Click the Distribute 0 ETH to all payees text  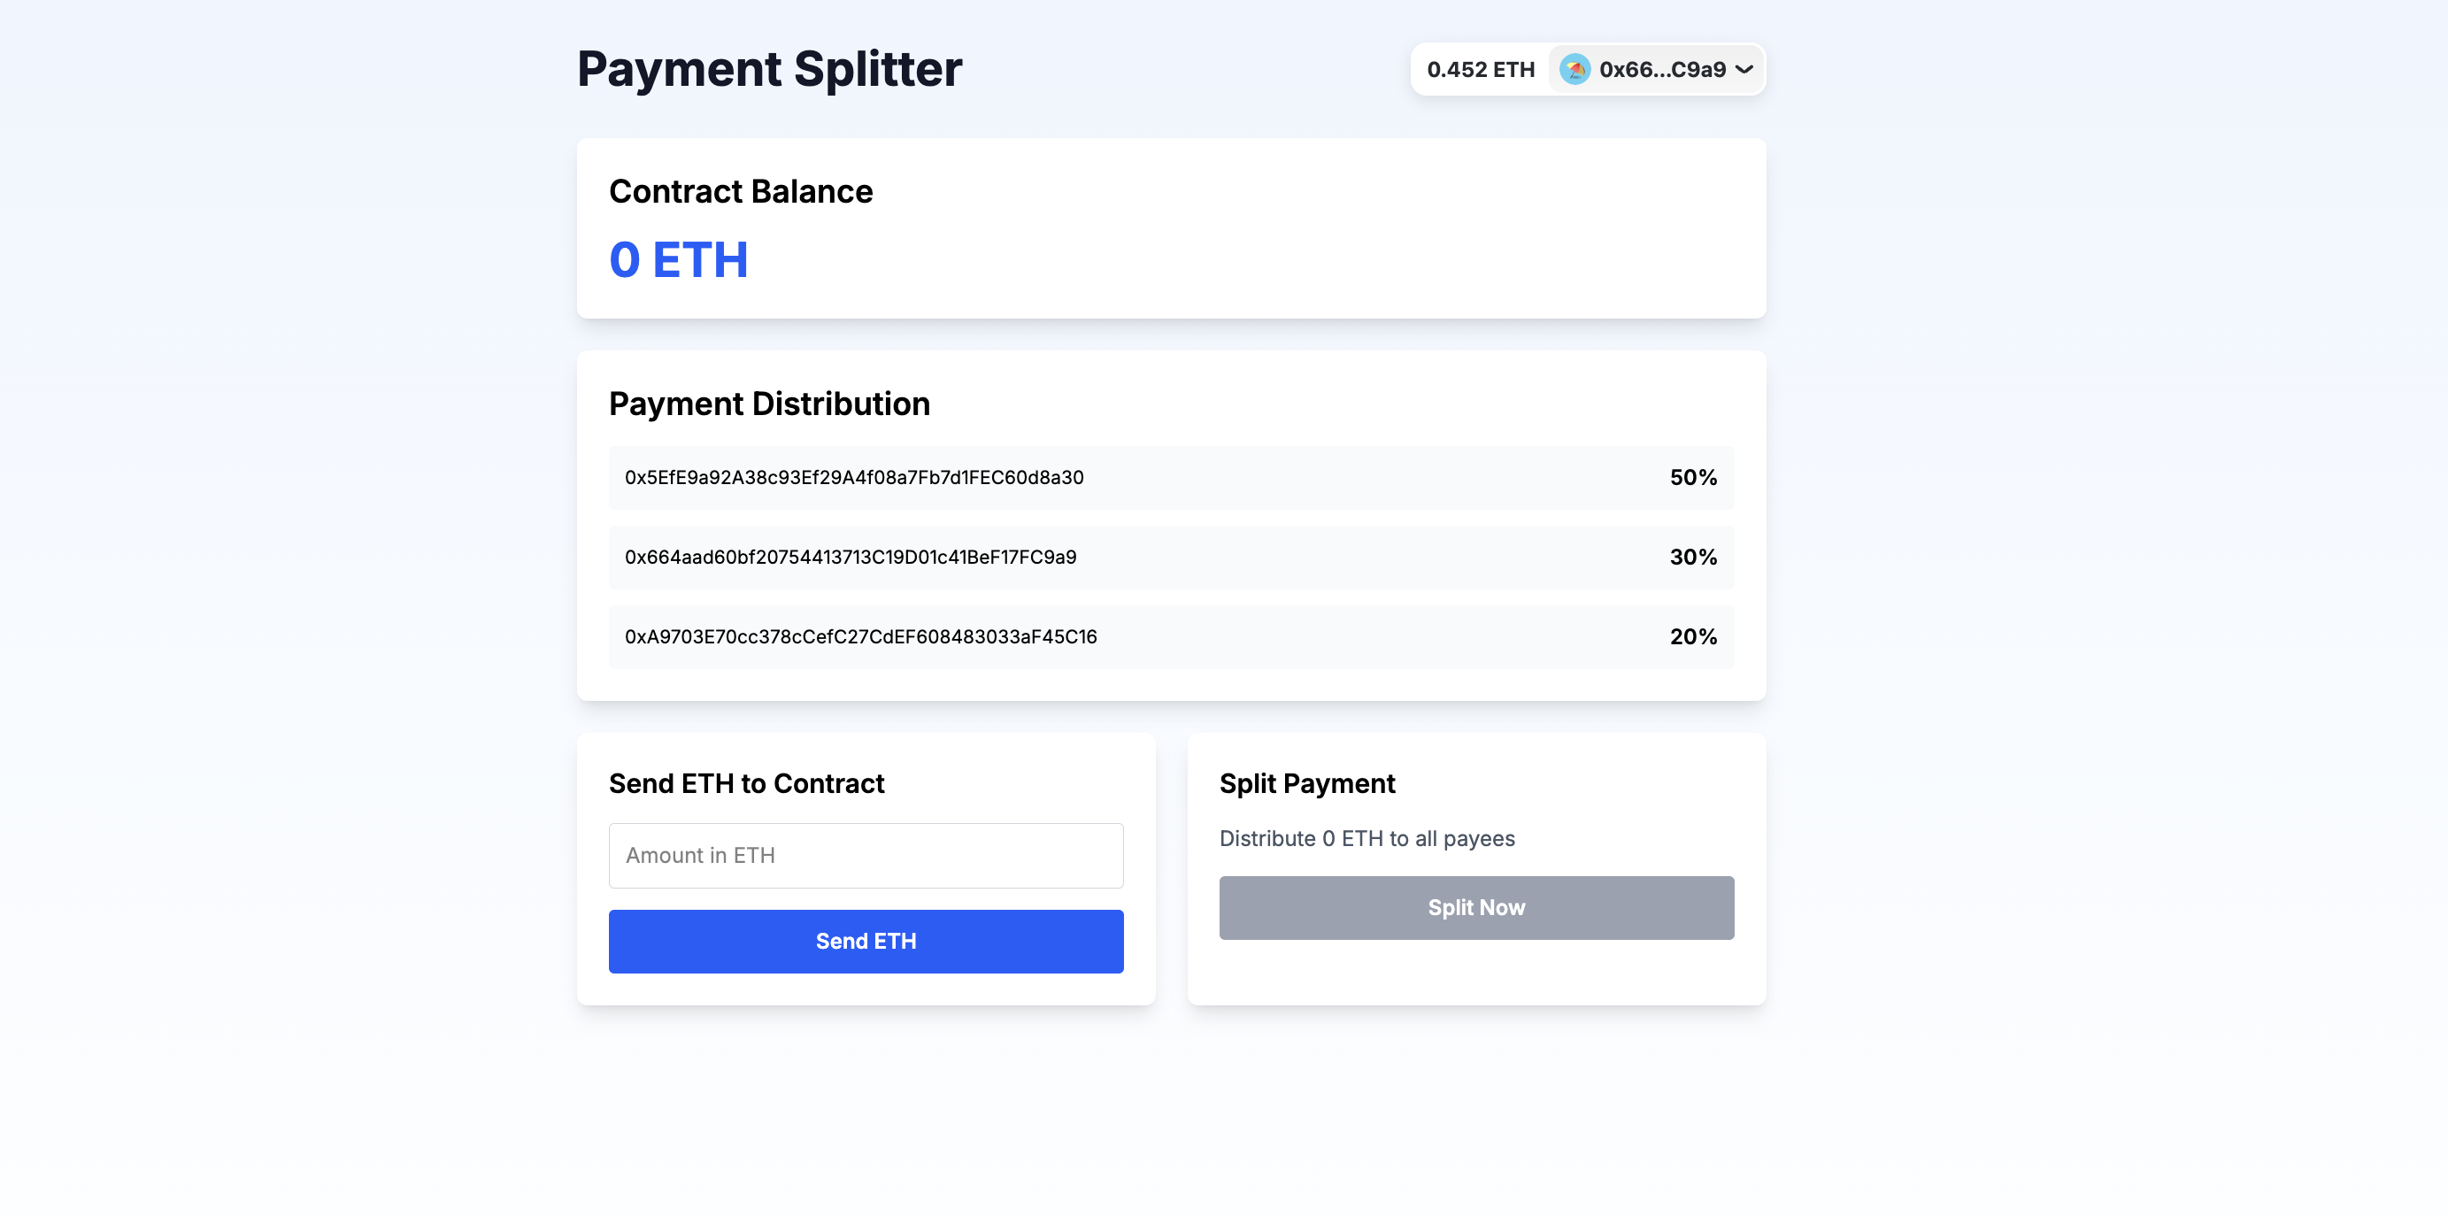1366,839
